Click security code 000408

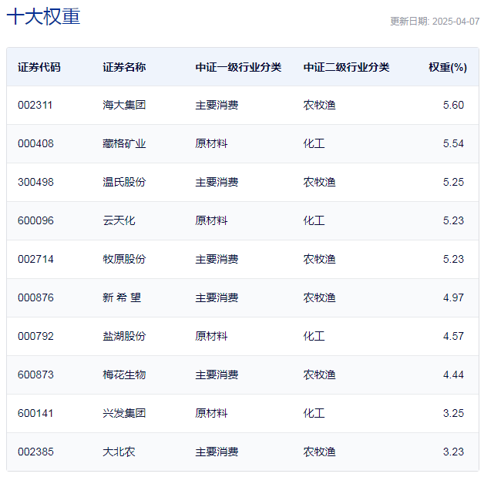coord(35,143)
